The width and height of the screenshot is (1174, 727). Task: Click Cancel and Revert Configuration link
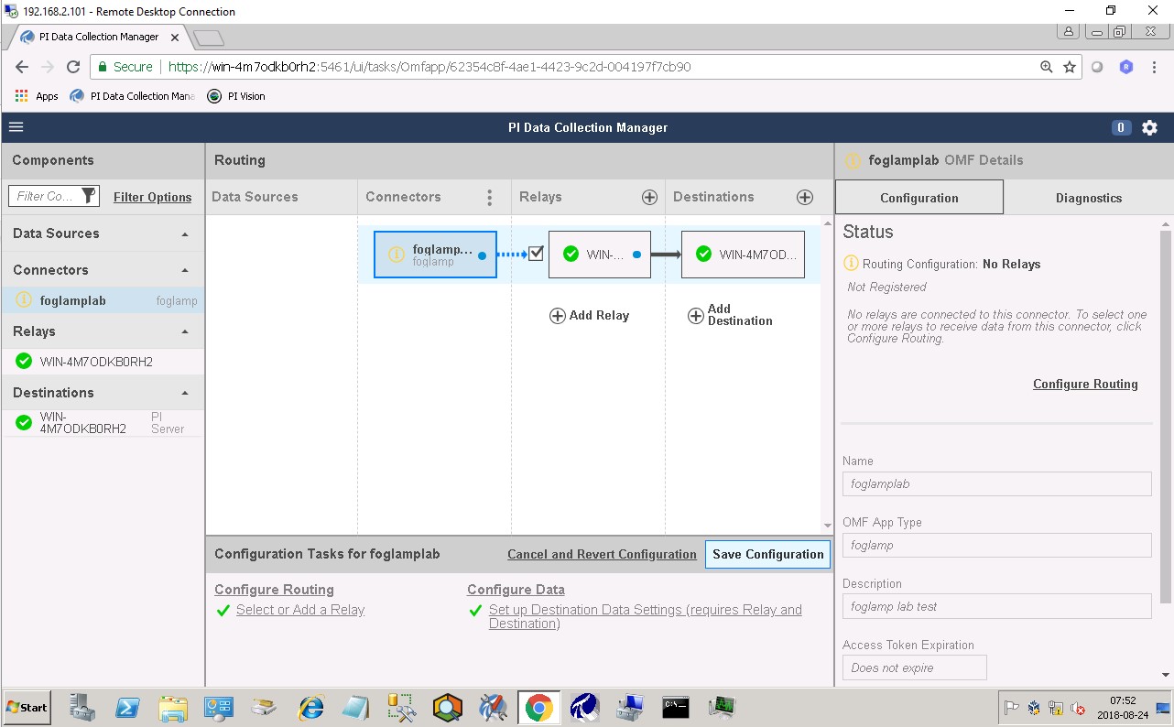602,555
